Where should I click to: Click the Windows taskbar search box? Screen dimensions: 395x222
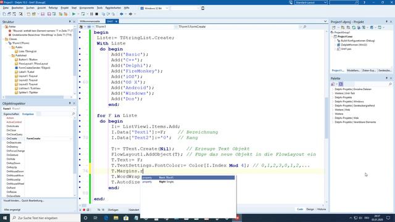(45, 218)
